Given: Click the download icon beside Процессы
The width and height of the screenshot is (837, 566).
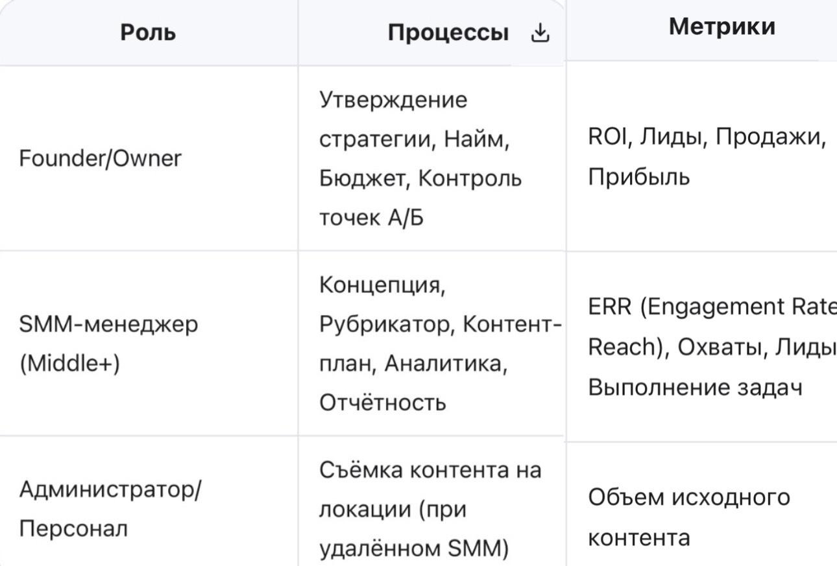Looking at the screenshot, I should point(540,34).
